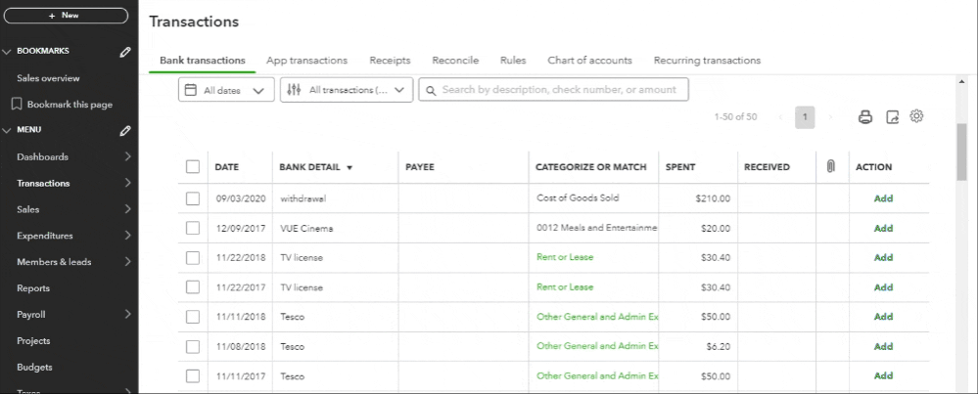Click the calendar icon in All dates filter

click(x=190, y=90)
